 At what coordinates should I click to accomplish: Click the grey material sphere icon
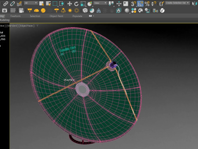(x=127, y=11)
